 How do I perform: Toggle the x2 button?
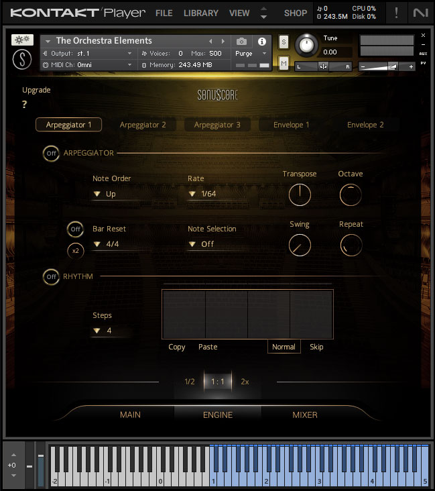pos(76,251)
